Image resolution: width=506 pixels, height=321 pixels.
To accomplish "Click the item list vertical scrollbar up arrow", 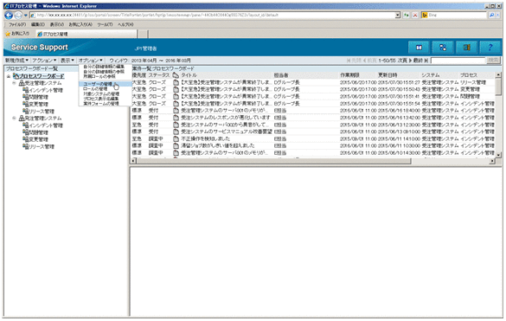I will click(498, 75).
